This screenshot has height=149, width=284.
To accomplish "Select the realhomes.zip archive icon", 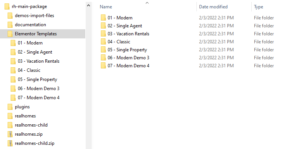I will click(x=10, y=134).
